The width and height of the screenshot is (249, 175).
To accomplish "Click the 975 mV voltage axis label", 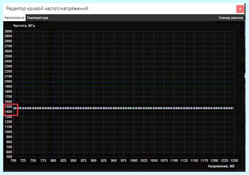I will click(124, 160).
